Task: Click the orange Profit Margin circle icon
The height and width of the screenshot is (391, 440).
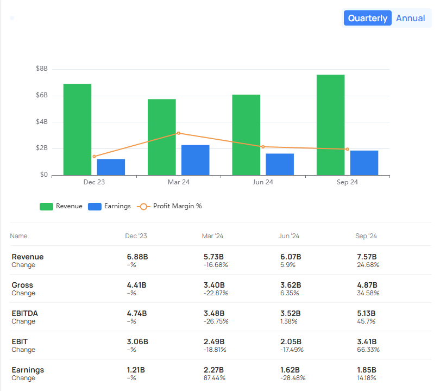Action: (143, 207)
